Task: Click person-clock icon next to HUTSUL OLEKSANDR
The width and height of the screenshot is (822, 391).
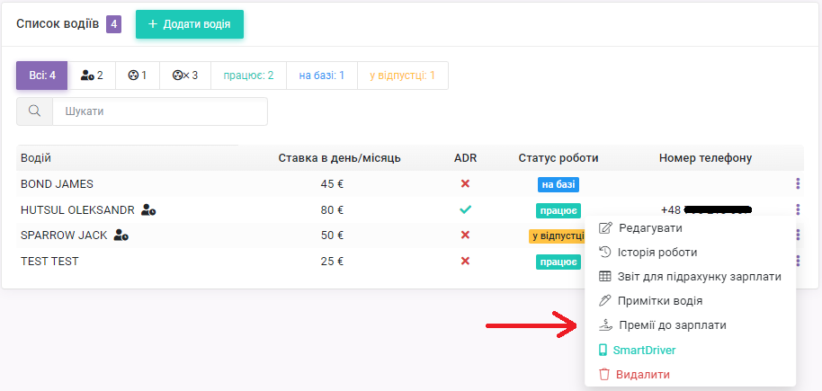Action: [148, 210]
